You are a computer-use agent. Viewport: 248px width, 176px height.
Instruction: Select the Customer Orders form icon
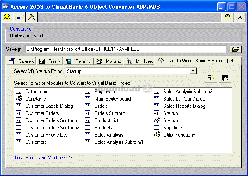(19, 113)
